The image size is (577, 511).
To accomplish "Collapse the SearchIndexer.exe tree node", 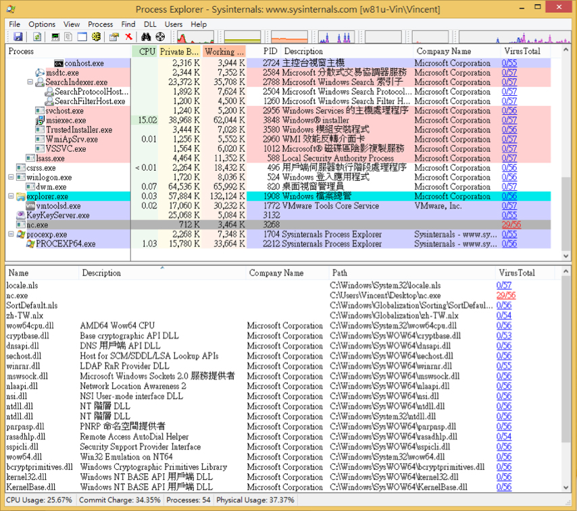I will coord(30,82).
